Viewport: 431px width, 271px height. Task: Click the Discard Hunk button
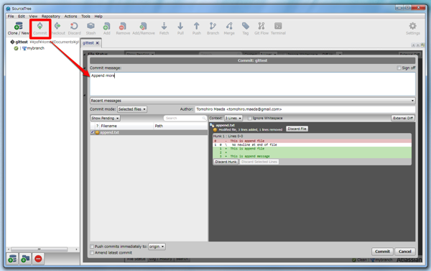click(226, 162)
